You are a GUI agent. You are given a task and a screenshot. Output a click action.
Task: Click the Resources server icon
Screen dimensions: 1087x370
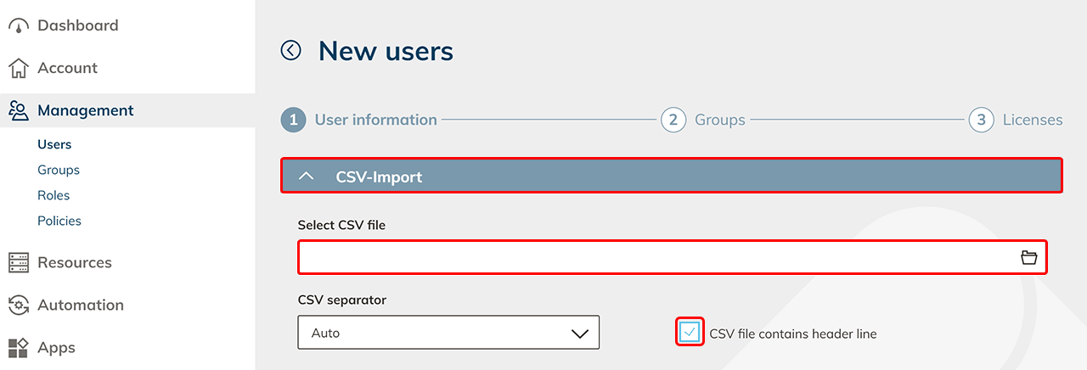19,263
